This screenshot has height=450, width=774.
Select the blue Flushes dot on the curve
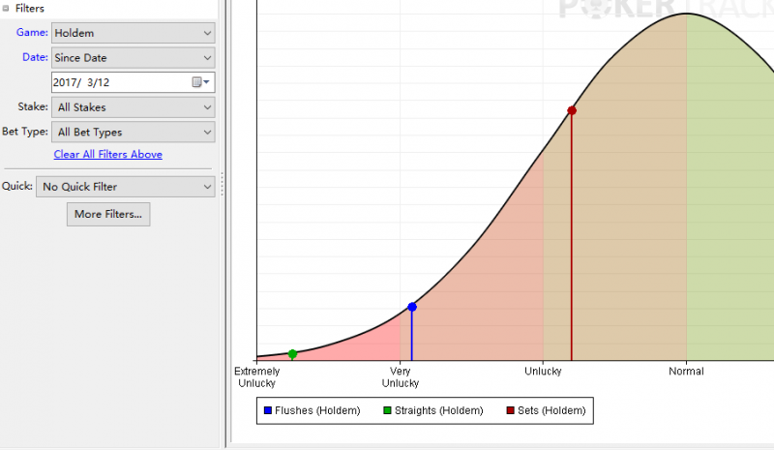point(412,307)
